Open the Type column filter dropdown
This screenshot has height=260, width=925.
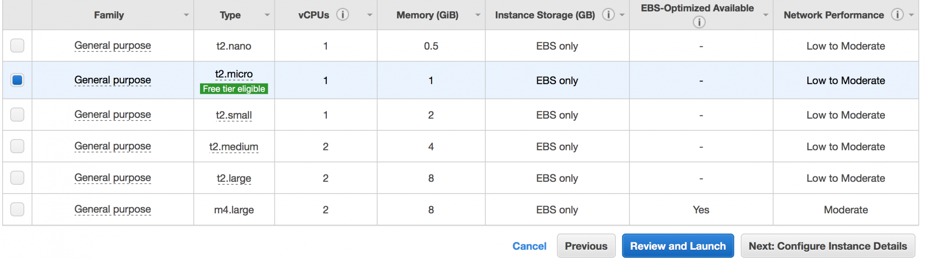click(x=267, y=15)
